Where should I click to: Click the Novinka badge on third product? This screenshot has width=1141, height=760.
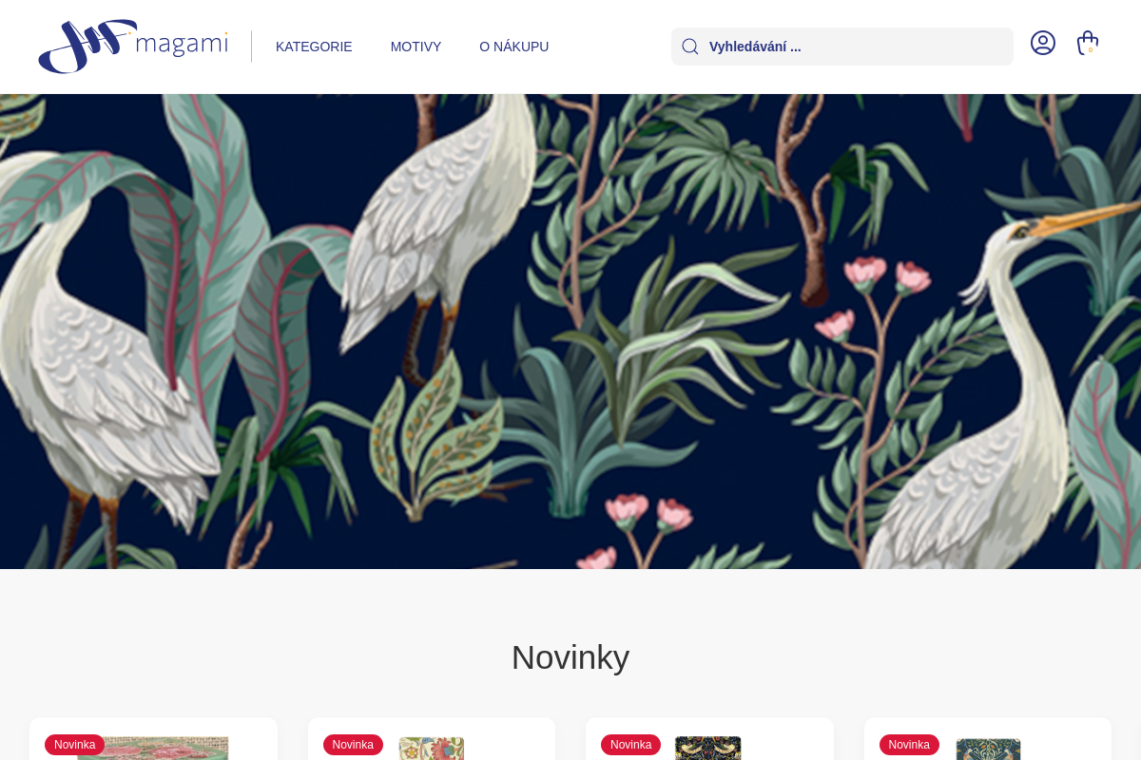pos(630,745)
